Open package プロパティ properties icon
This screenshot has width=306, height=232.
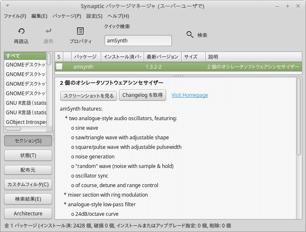(x=80, y=31)
